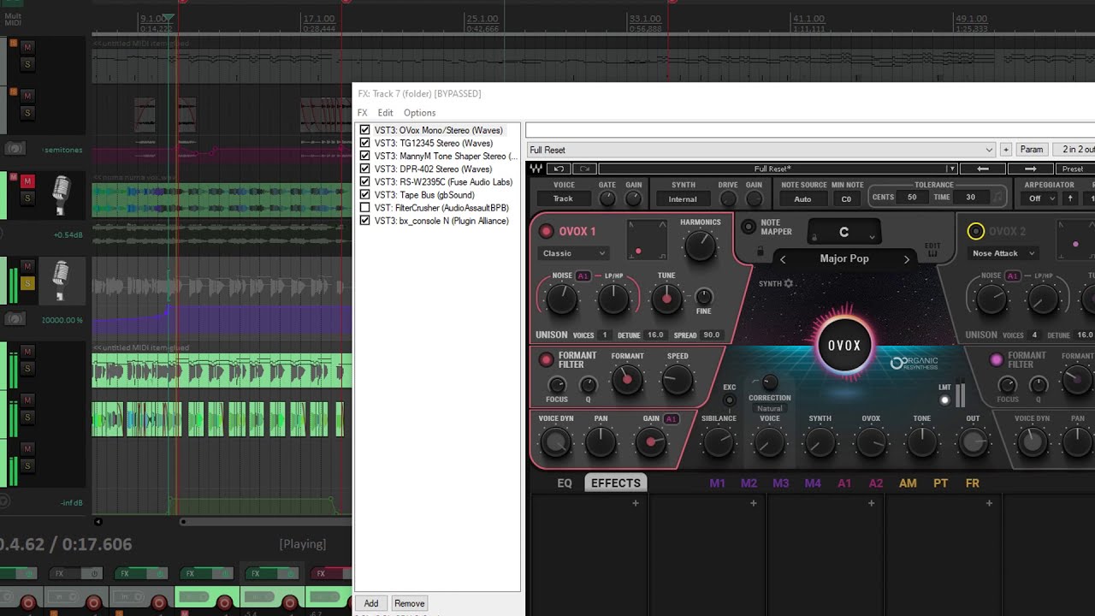This screenshot has height=616, width=1095.
Task: Click the undo arrow in the OVox toolbar
Action: tap(559, 169)
